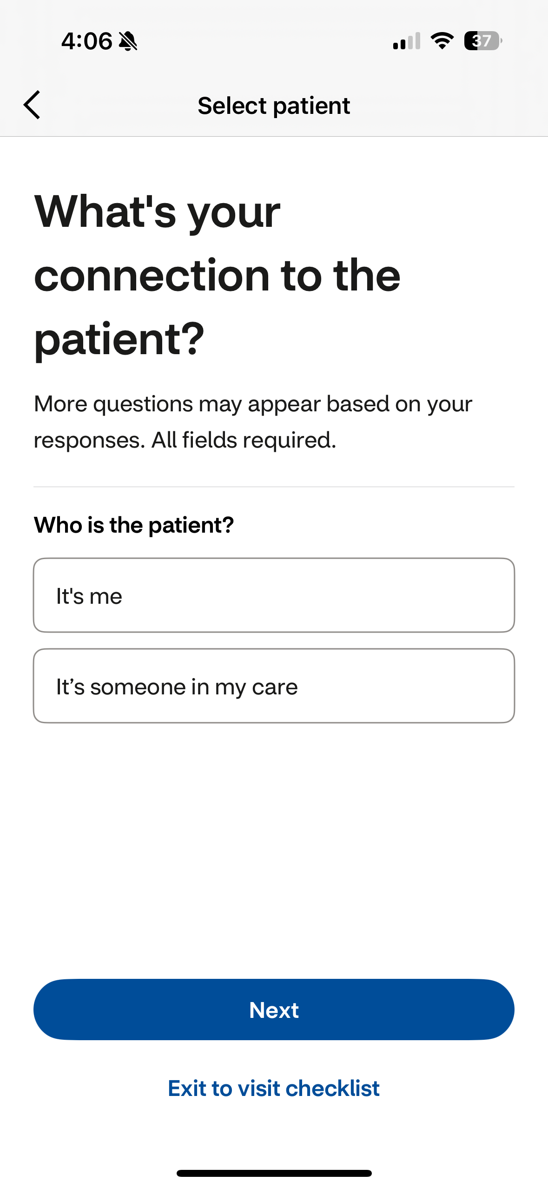
Task: Tap the word "patient?" in the large heading
Action: click(x=119, y=339)
